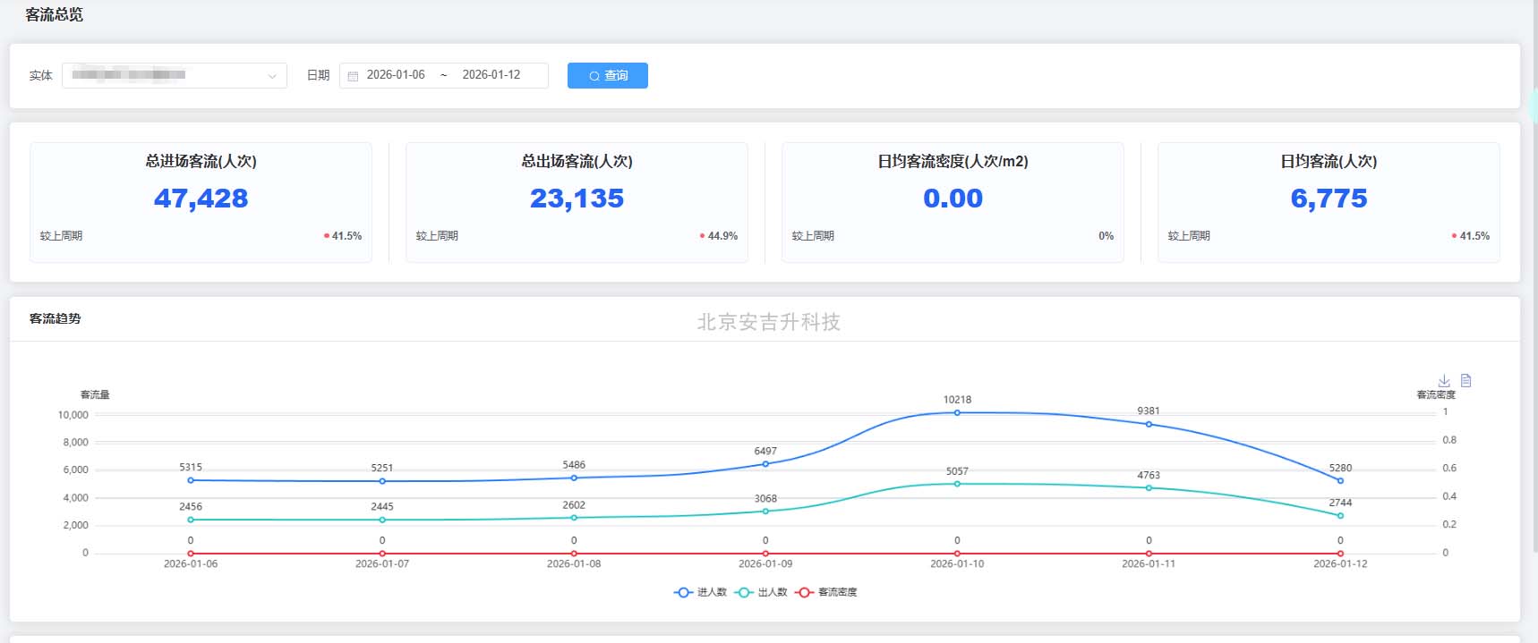Click the 客流趋势 section heading
Image resolution: width=1538 pixels, height=643 pixels.
(x=56, y=318)
